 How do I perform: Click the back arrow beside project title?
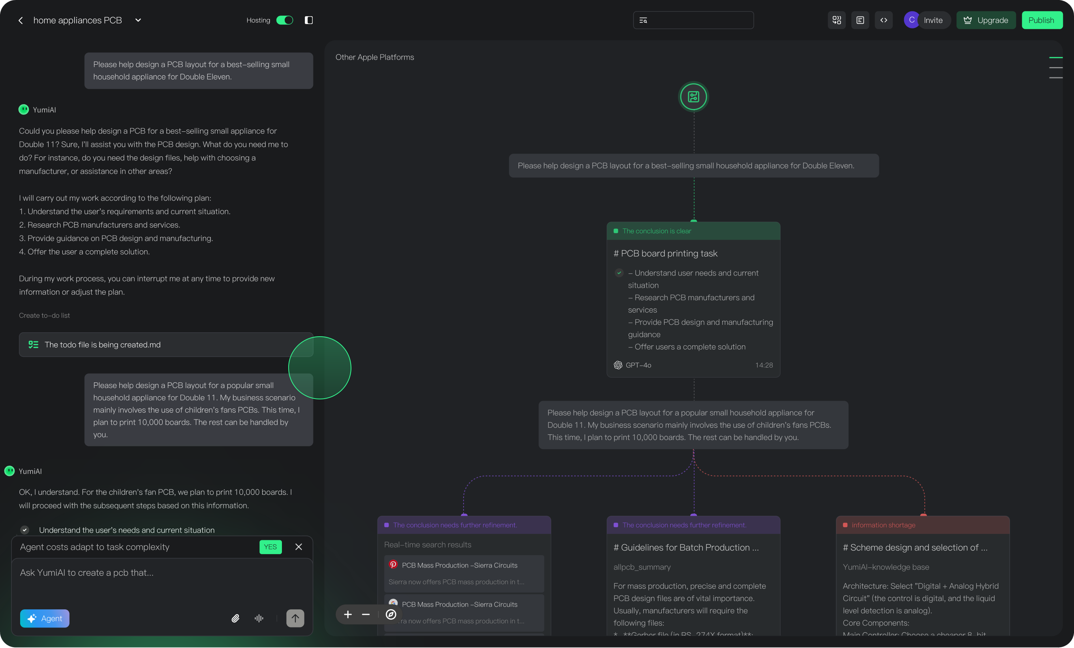[21, 21]
